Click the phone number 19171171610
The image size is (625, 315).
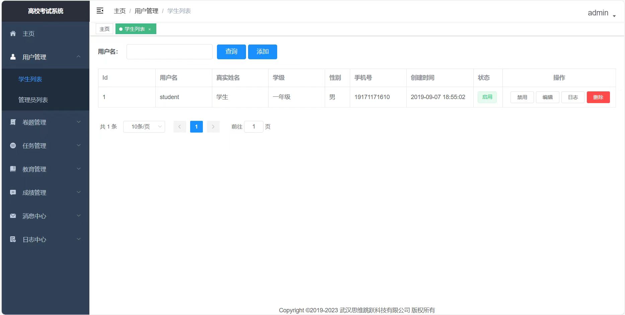(x=372, y=97)
